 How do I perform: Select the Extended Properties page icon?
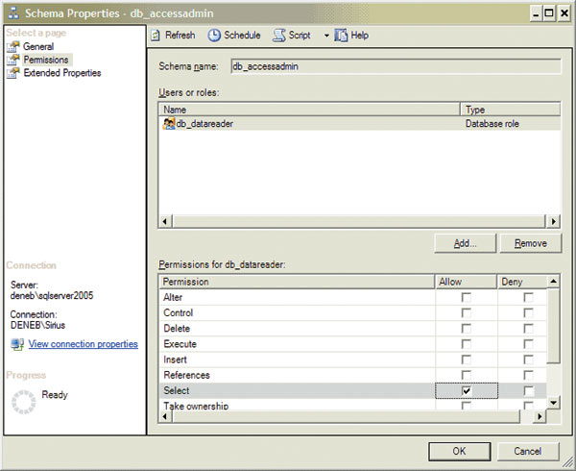click(x=13, y=73)
